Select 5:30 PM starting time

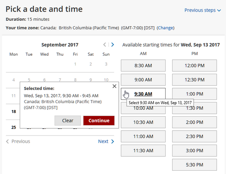click(x=194, y=165)
